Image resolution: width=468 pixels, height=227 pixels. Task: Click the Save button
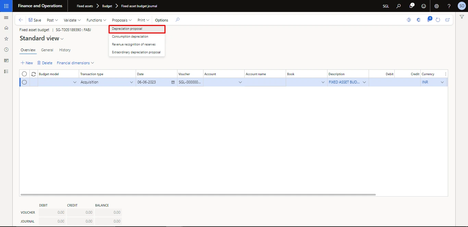(35, 20)
